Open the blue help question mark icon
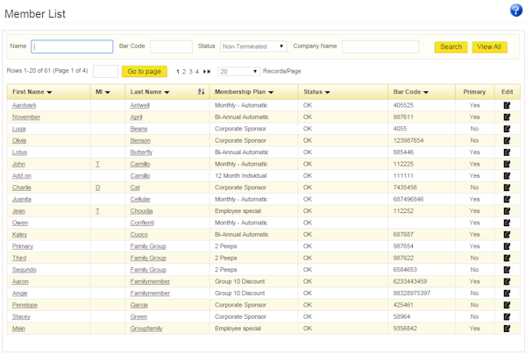The image size is (526, 354). click(516, 11)
